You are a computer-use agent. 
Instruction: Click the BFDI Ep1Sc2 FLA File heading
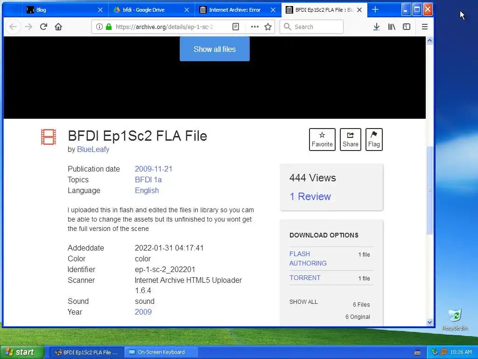[x=138, y=136]
